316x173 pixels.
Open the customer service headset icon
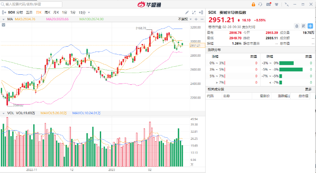(x=261, y=4)
